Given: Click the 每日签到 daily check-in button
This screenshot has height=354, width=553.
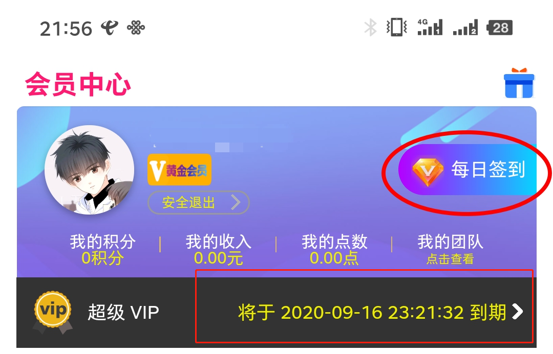Looking at the screenshot, I should pyautogui.click(x=467, y=170).
